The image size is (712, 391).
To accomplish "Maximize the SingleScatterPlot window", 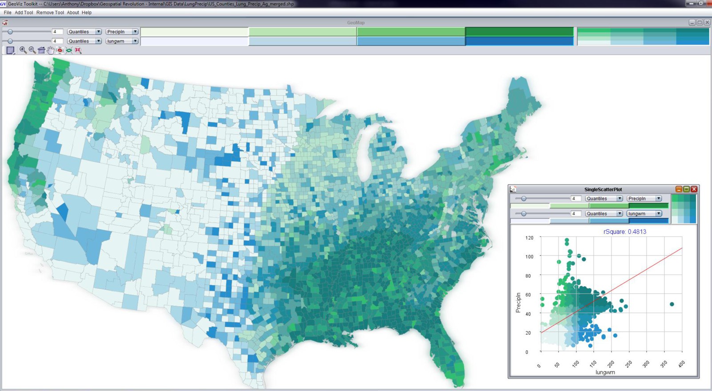I will pos(686,189).
